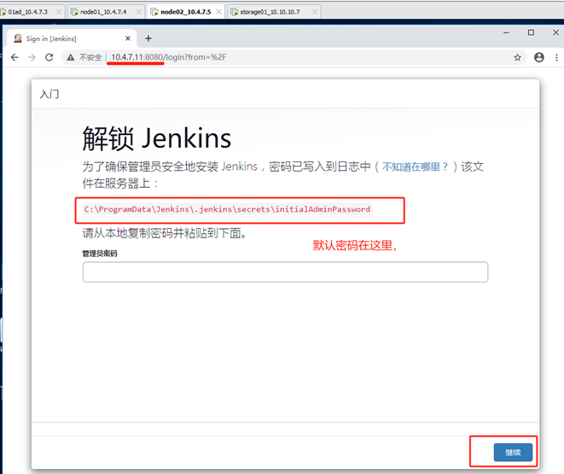Click the 解锁 Jenkins heading
The image size is (564, 474).
(x=157, y=138)
